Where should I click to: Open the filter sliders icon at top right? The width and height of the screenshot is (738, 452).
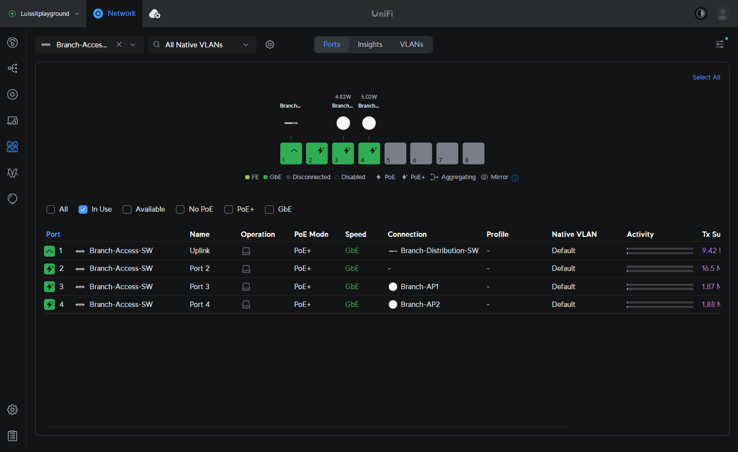pyautogui.click(x=720, y=44)
